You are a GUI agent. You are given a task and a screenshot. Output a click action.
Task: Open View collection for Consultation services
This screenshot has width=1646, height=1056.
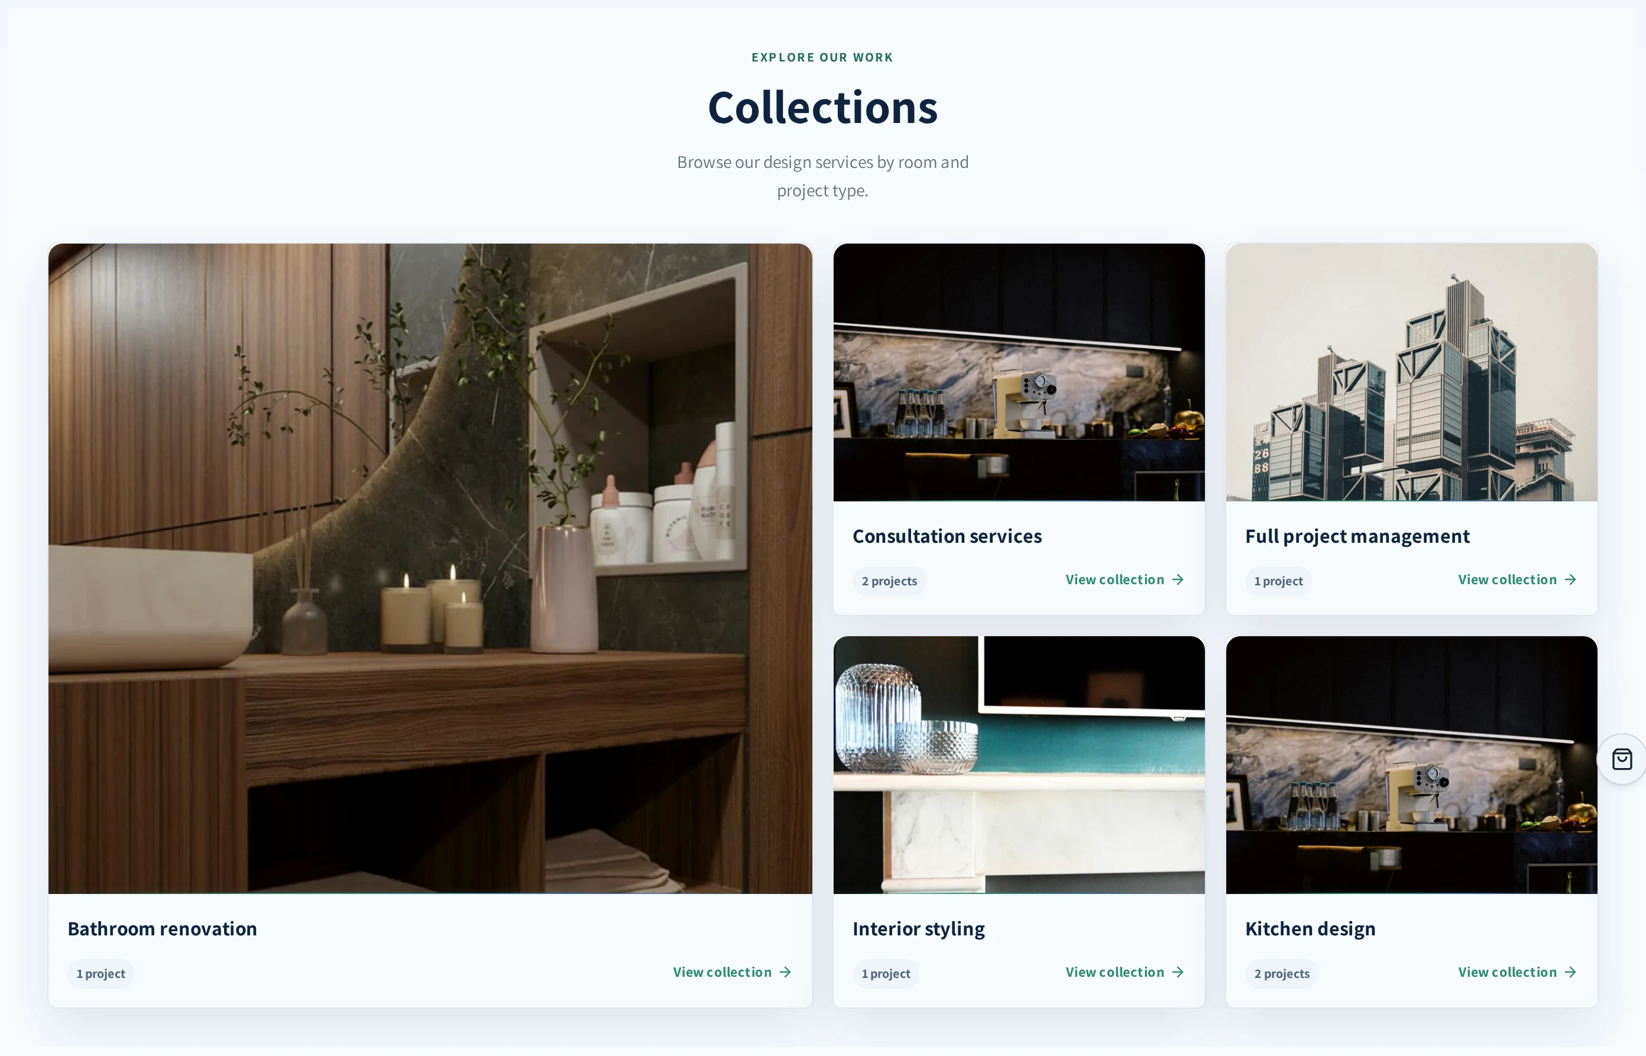tap(1125, 579)
